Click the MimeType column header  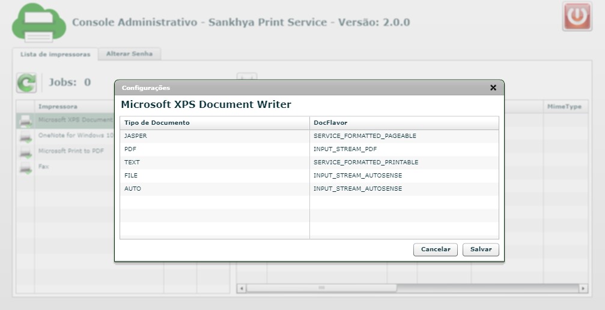coord(565,107)
